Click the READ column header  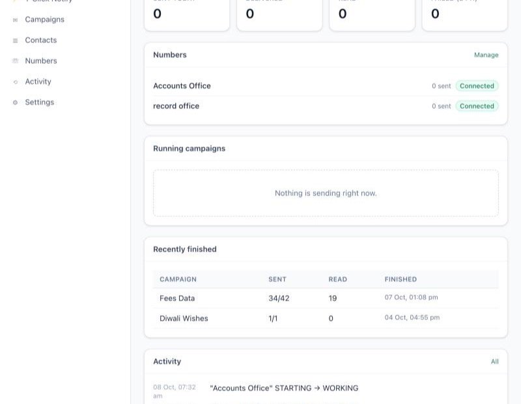pyautogui.click(x=337, y=280)
